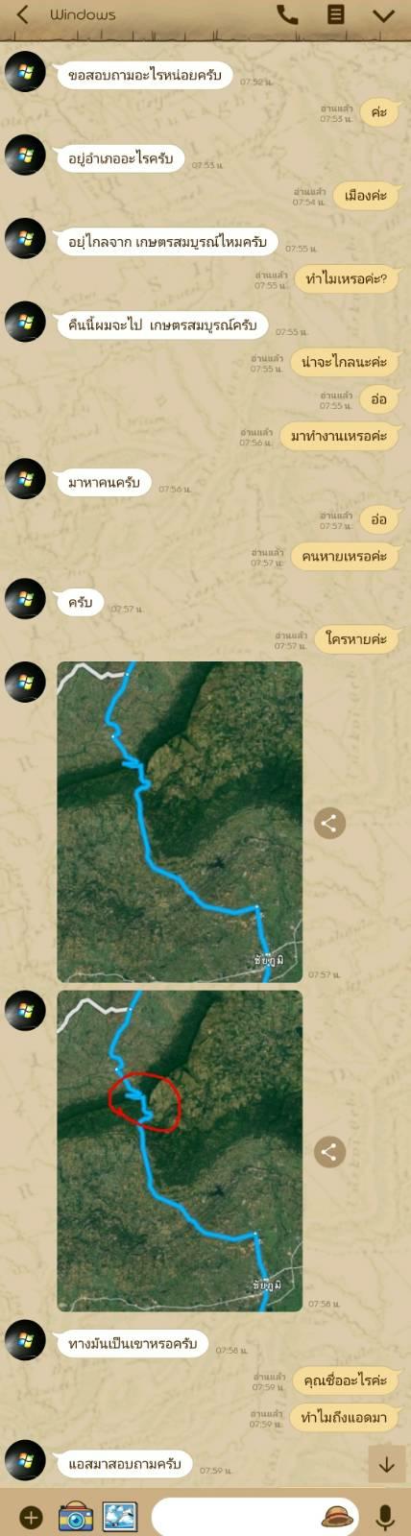411x1536 pixels.
Task: Expand the chat options chevron in header
Action: coord(383,15)
